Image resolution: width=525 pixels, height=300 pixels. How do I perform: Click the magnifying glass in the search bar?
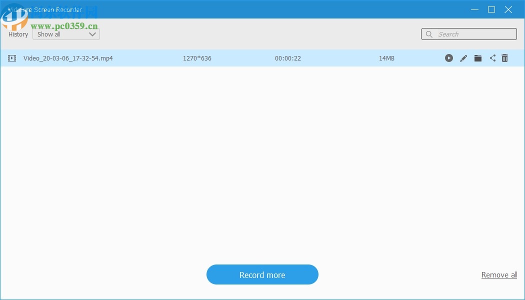(429, 34)
